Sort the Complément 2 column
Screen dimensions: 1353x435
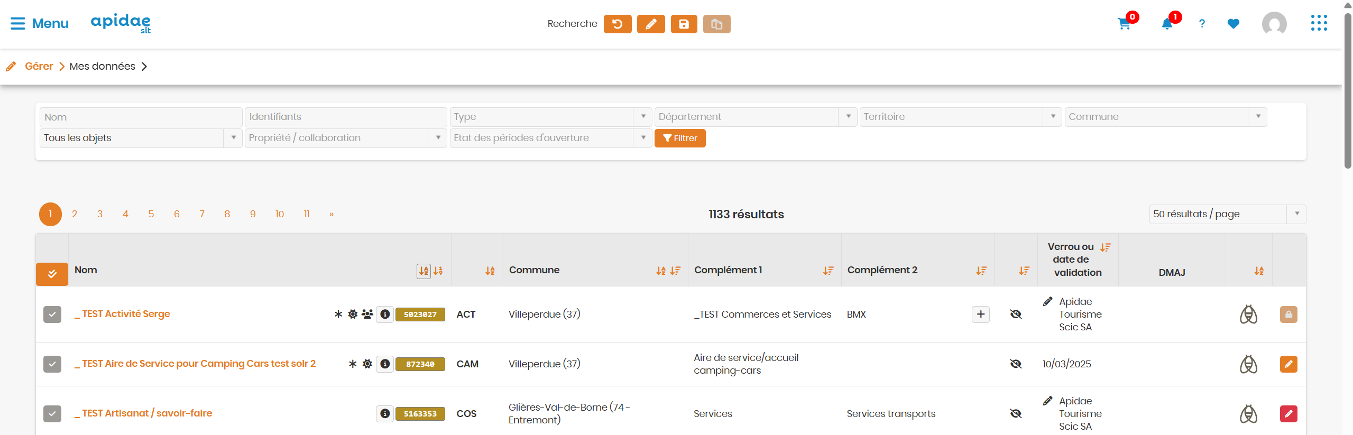coord(981,271)
